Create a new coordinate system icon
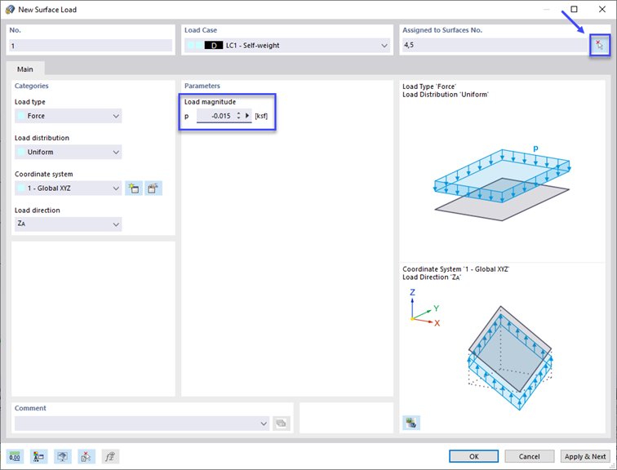The image size is (617, 470). [x=134, y=188]
